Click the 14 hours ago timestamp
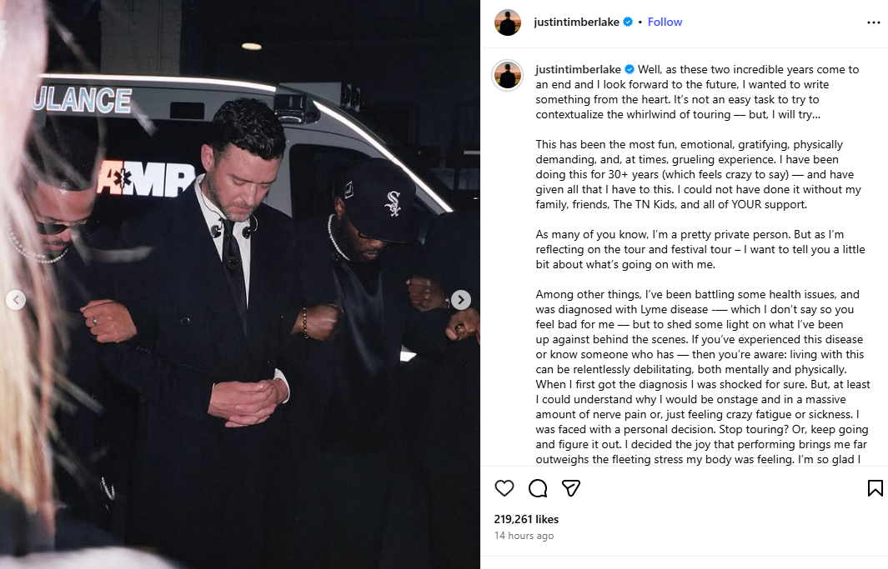The width and height of the screenshot is (888, 569). click(524, 536)
